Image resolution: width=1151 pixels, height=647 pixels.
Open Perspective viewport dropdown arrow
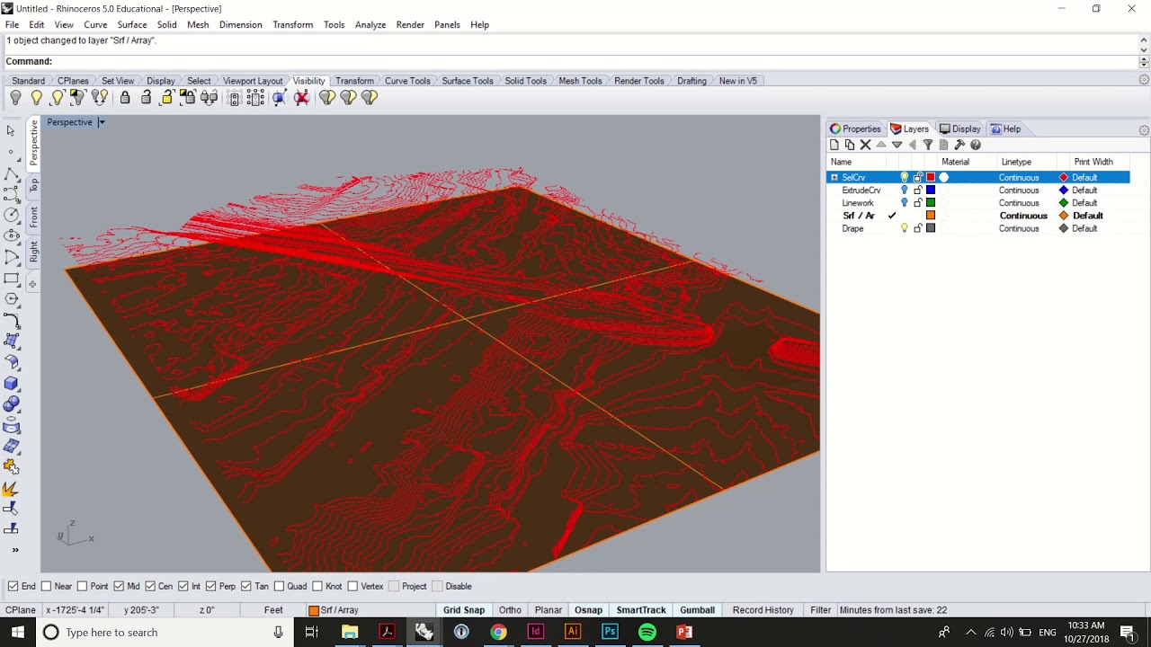(102, 122)
